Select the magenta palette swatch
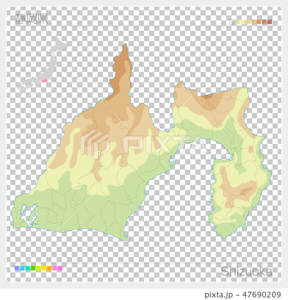Screen dimensions: 288x300 coord(60,268)
